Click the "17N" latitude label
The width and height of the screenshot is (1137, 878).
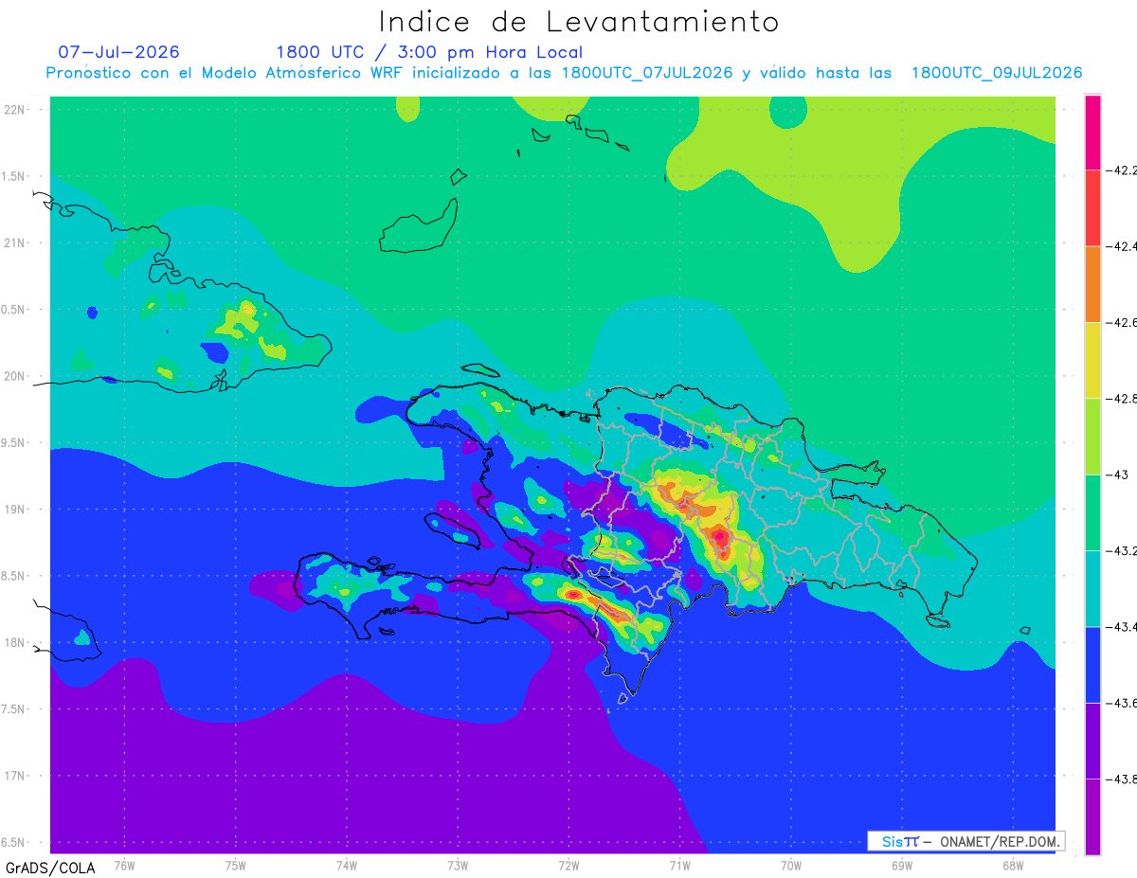pyautogui.click(x=16, y=776)
